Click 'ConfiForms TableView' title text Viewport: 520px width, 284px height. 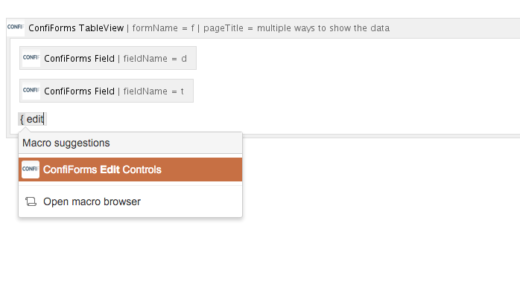[x=76, y=28]
